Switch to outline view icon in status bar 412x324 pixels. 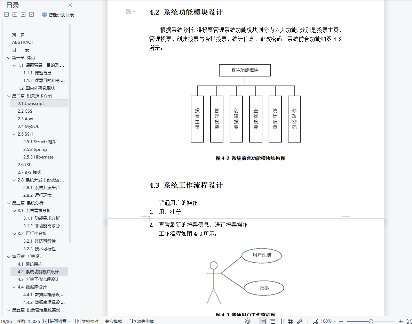coord(272,321)
